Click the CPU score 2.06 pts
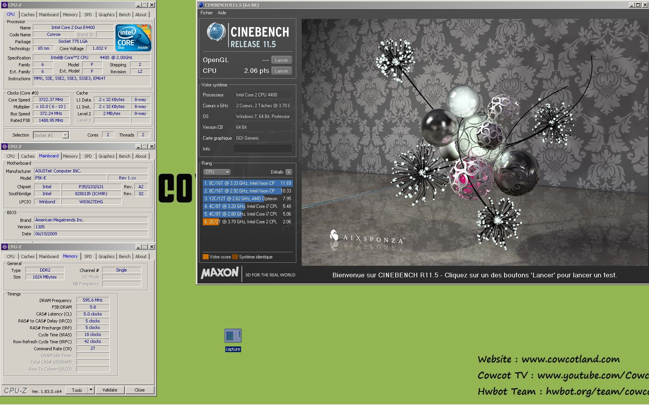This screenshot has height=405, width=649. pyautogui.click(x=257, y=71)
